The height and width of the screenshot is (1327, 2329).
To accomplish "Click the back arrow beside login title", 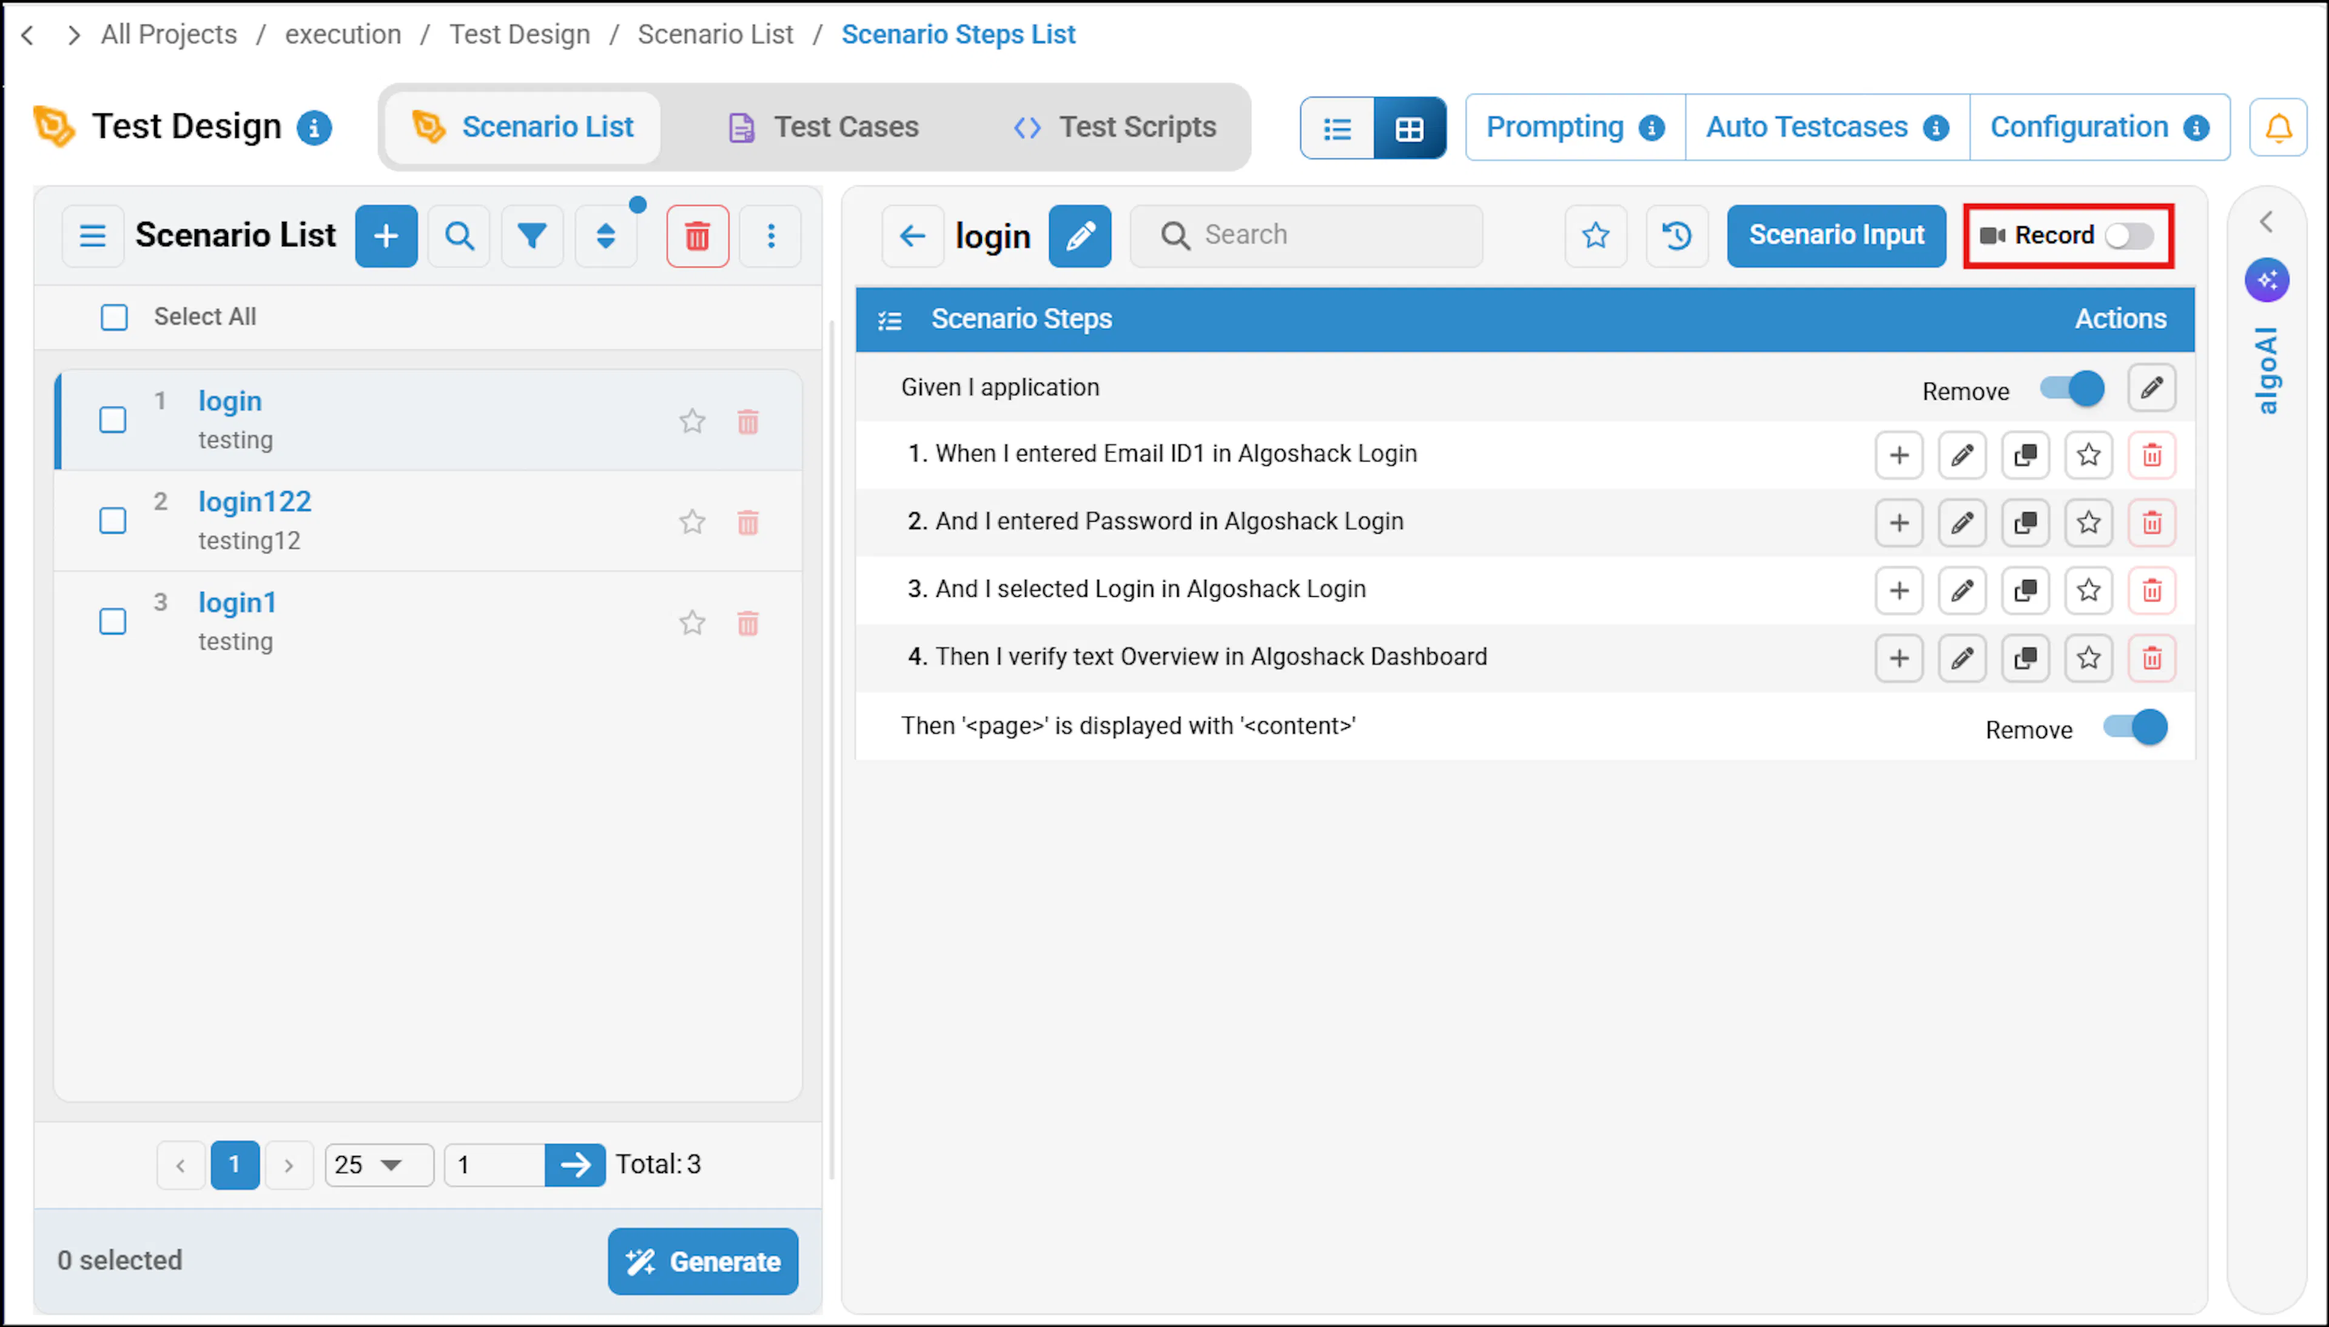I will (x=912, y=236).
